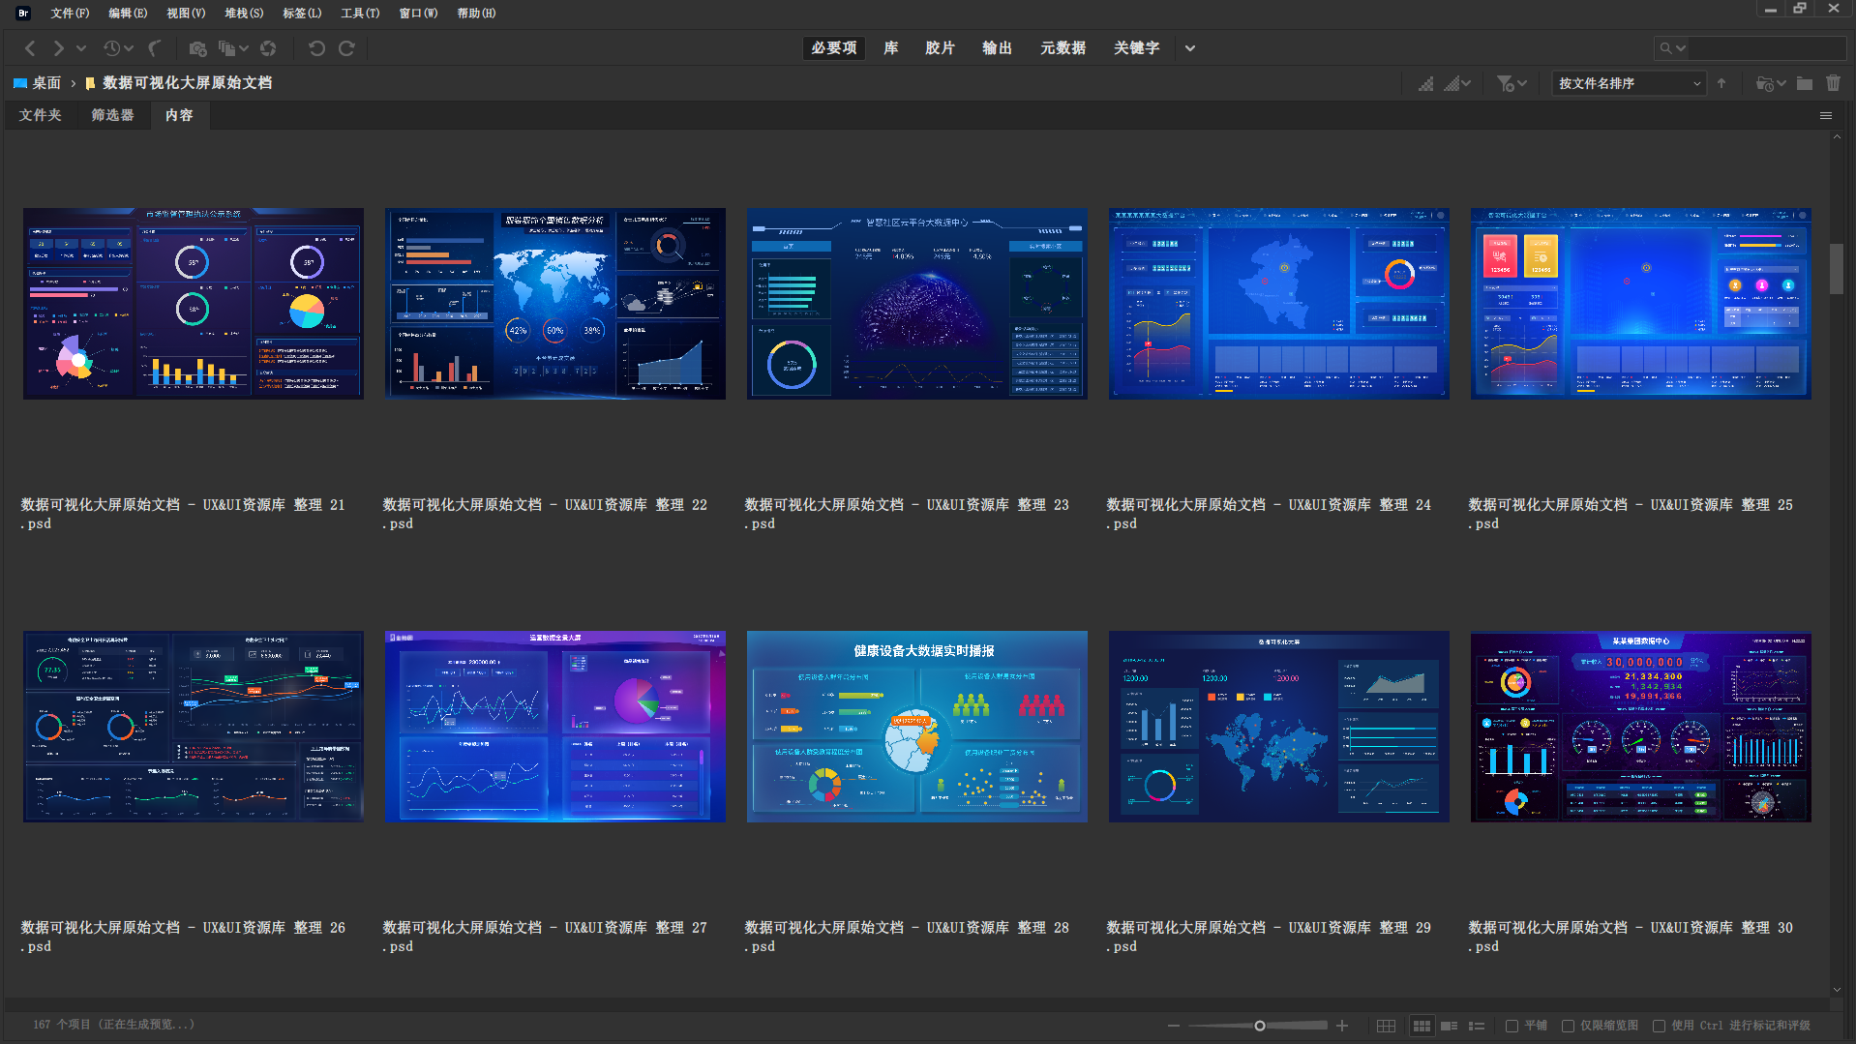The height and width of the screenshot is (1044, 1856).
Task: Rotate 90° counterclockwise
Action: click(x=316, y=48)
